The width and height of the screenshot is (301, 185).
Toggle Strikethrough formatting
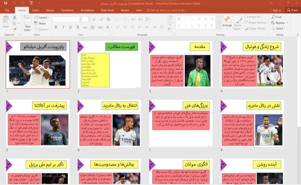(85, 27)
